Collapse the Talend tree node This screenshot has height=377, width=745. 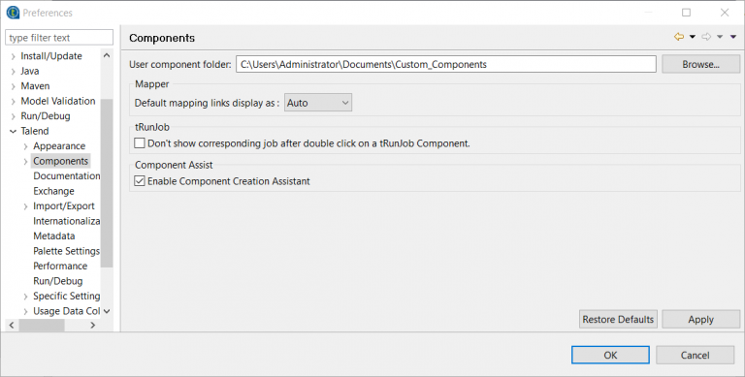click(x=13, y=131)
